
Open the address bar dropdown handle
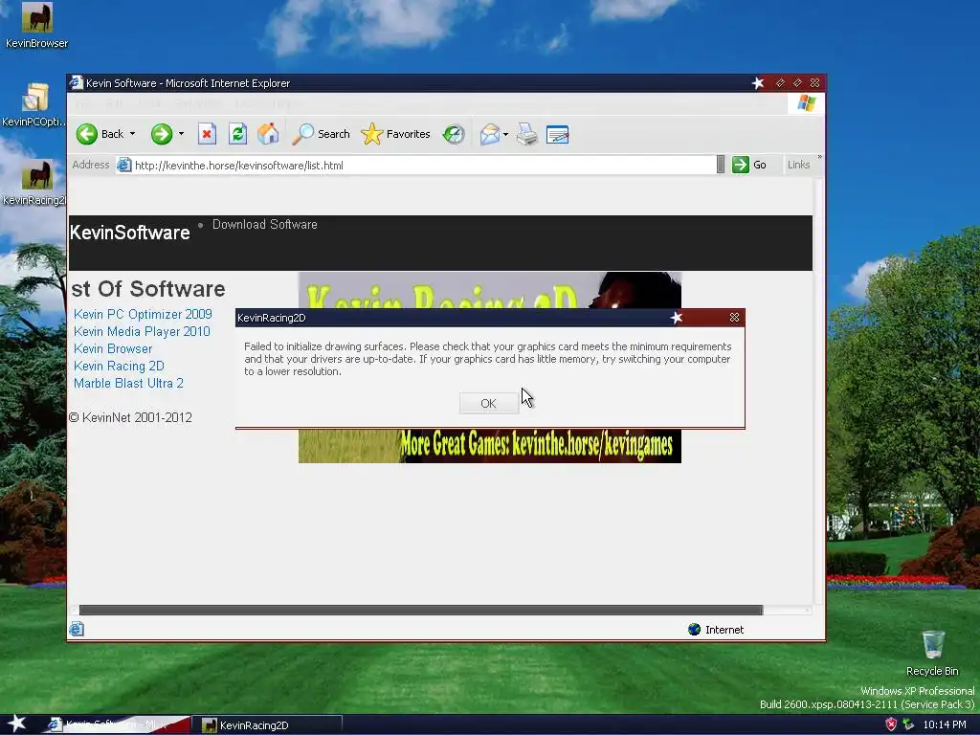pos(721,165)
